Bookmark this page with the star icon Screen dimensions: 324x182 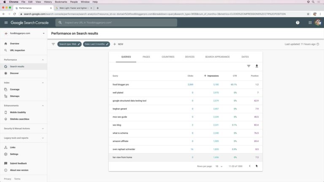click(x=308, y=14)
